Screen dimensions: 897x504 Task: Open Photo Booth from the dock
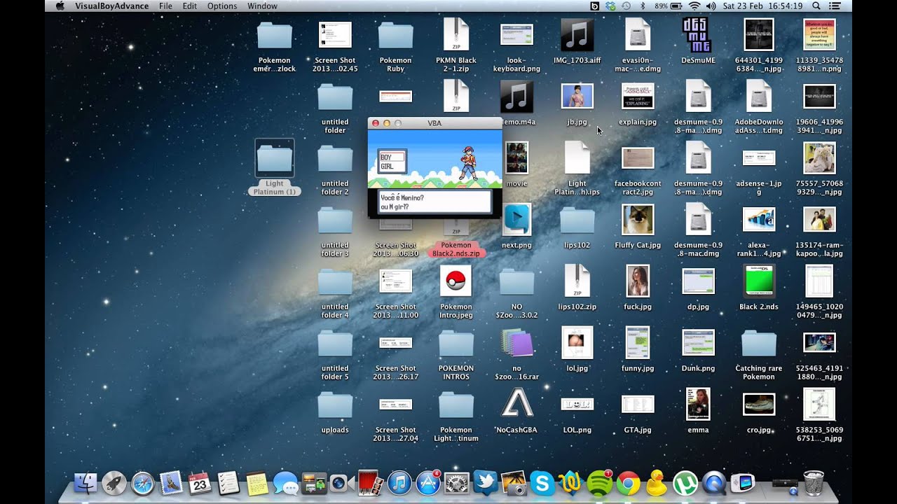pos(369,483)
